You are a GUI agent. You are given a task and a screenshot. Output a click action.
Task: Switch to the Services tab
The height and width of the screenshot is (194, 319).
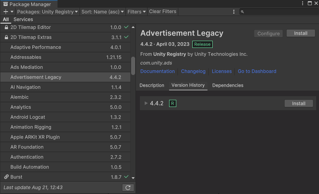23,20
